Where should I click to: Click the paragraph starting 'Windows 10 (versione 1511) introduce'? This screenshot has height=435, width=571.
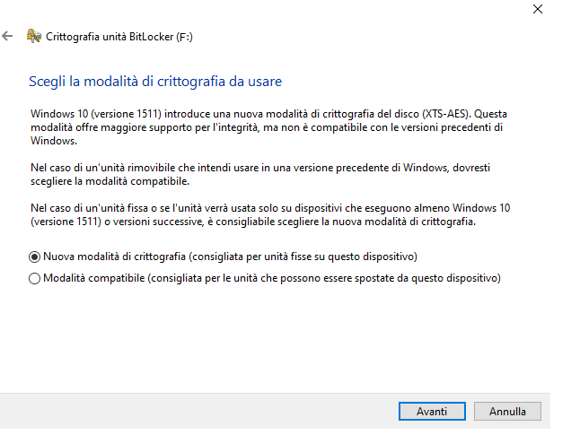[x=268, y=127]
